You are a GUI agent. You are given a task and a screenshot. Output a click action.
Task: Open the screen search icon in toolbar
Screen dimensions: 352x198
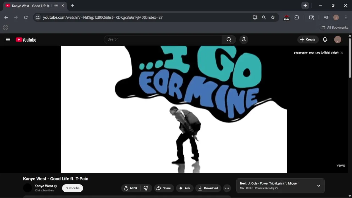(311, 17)
